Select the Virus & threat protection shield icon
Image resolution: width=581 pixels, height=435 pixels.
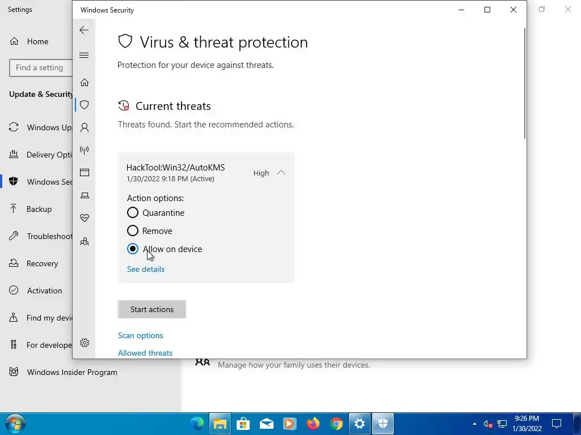(x=85, y=105)
